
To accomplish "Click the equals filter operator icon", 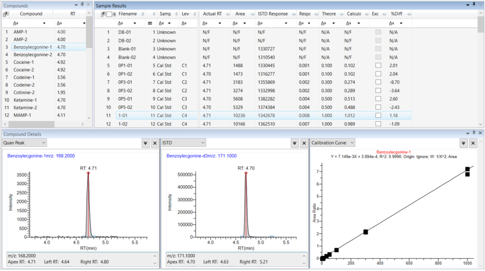I will (150, 23).
